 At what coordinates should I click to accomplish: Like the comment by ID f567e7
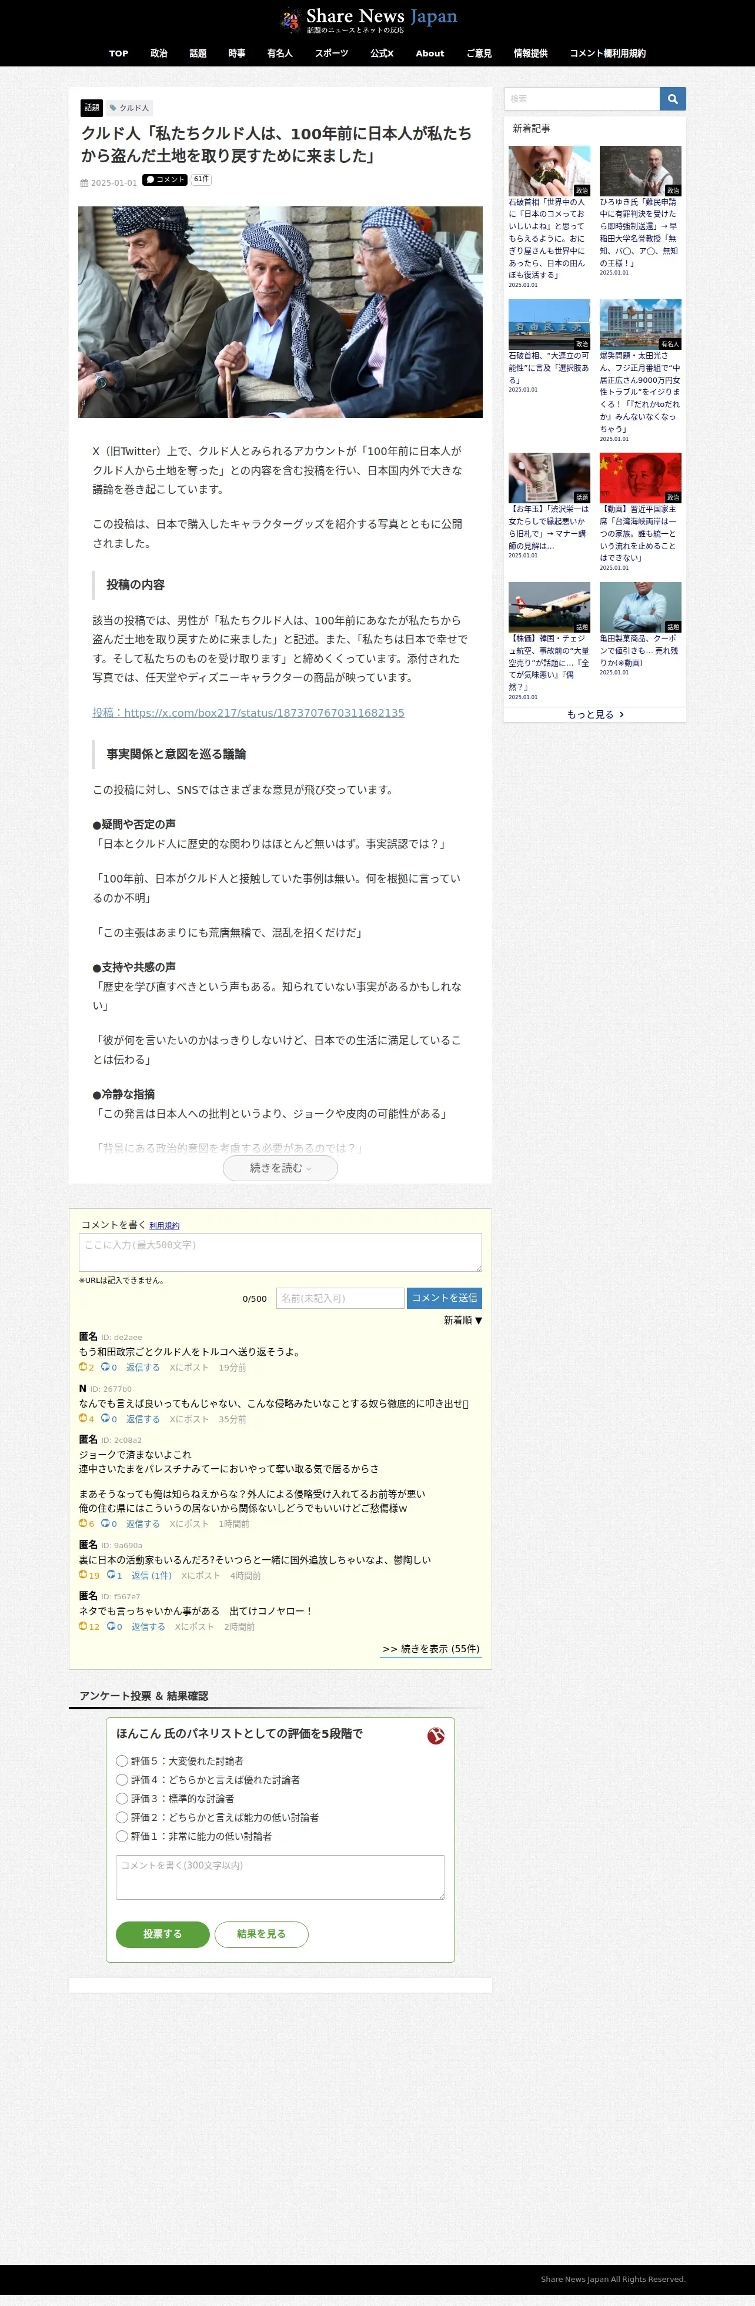pyautogui.click(x=83, y=1626)
